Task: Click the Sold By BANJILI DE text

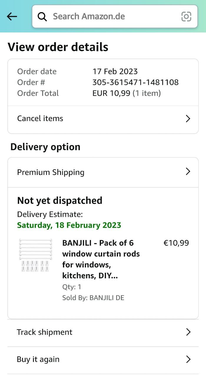Action: [93, 298]
